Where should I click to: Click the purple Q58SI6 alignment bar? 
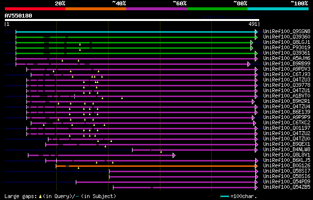182,177
